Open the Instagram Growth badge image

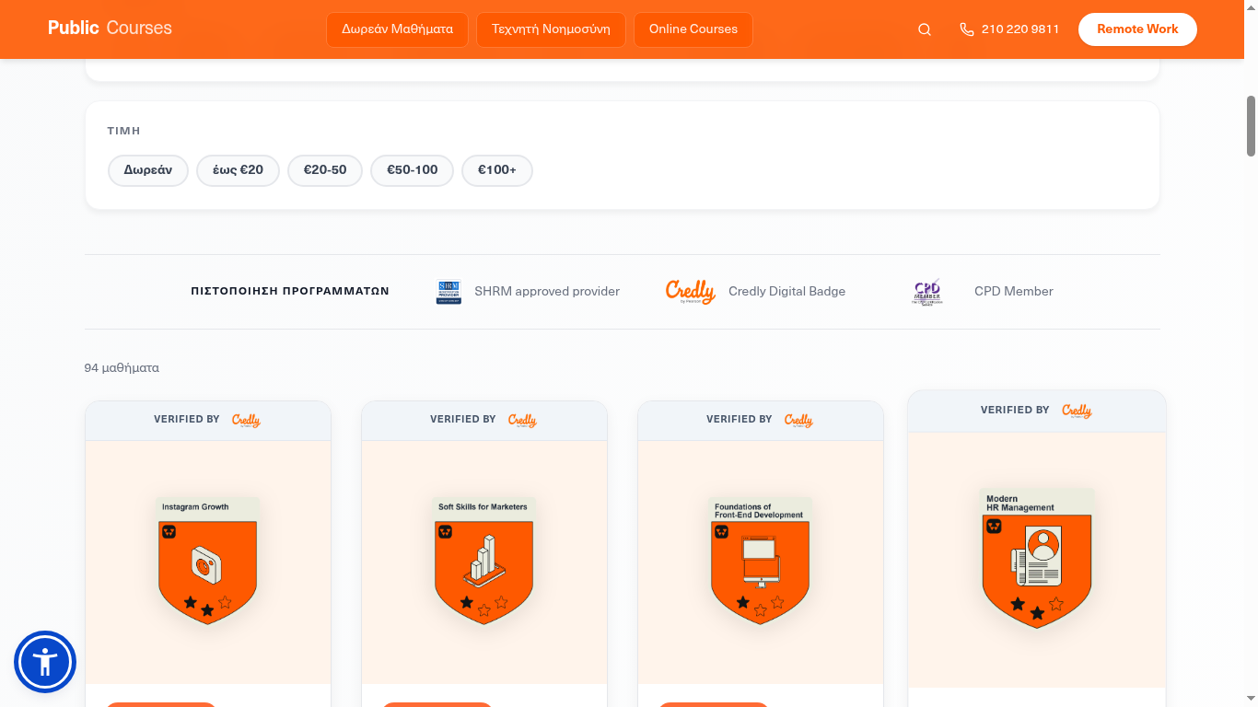(x=208, y=561)
